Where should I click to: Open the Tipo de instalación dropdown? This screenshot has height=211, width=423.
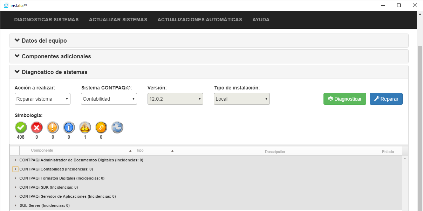coord(242,99)
